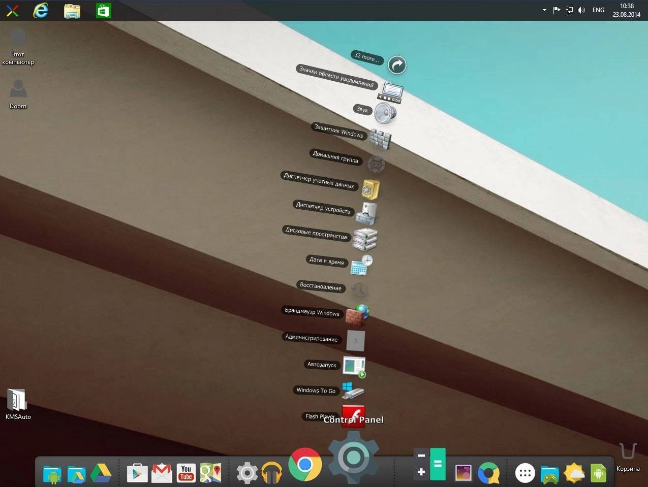Open the clock showing 10:38
Screen dimensions: 648x487
[x=626, y=10]
